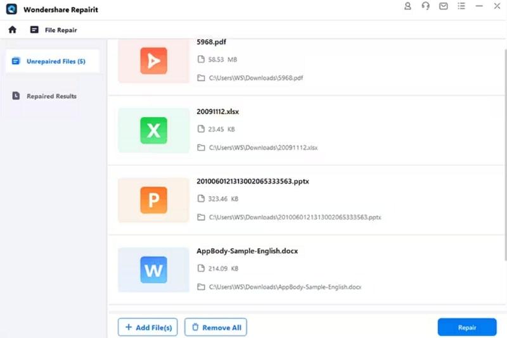Click the vertical scrollbar of the file list
Screen dimensions: 507x338
(x=505, y=155)
